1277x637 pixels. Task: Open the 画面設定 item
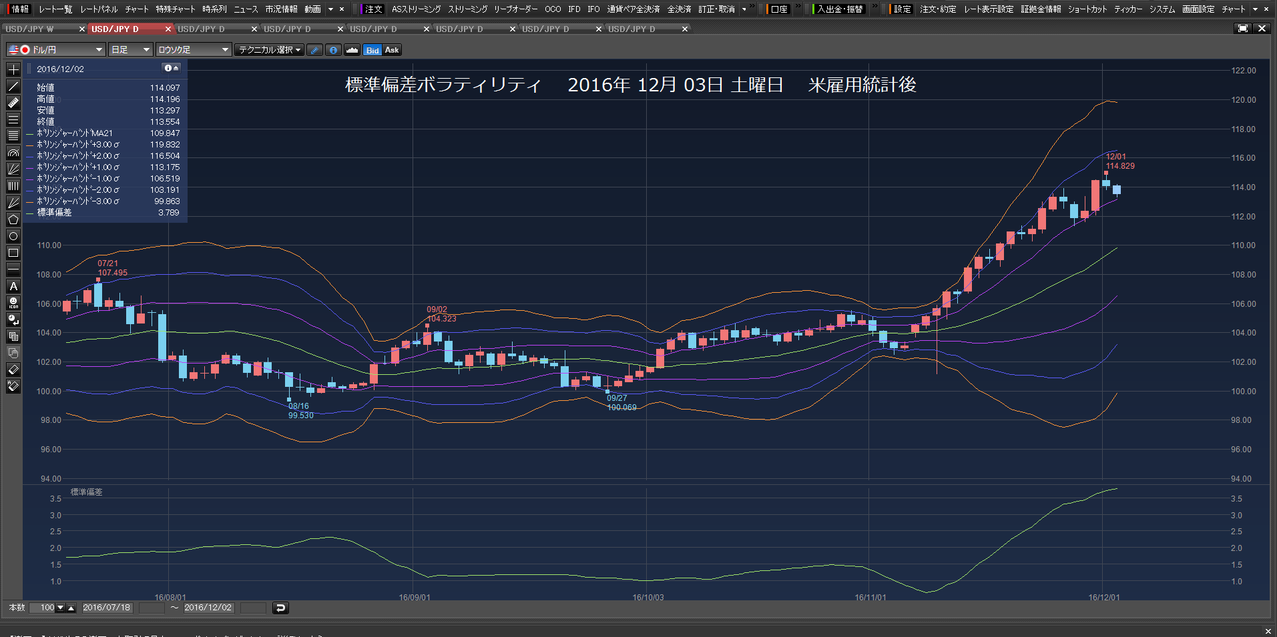tap(1198, 9)
